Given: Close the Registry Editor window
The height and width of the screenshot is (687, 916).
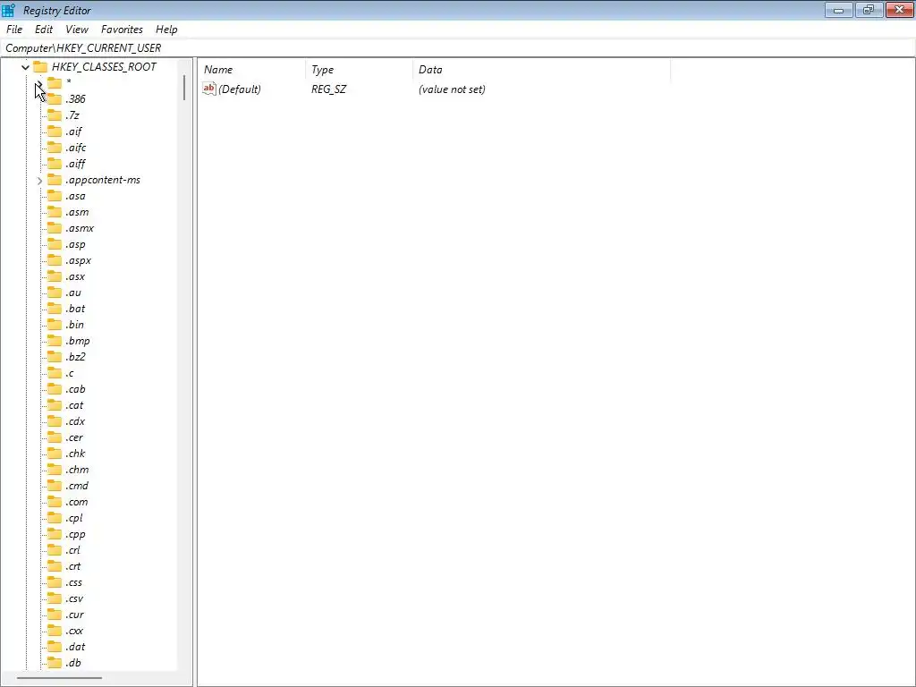Looking at the screenshot, I should 900,10.
